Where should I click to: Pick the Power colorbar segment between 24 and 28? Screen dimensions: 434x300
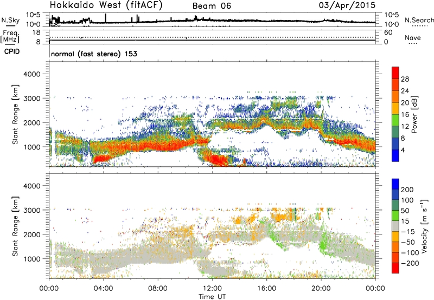click(395, 85)
